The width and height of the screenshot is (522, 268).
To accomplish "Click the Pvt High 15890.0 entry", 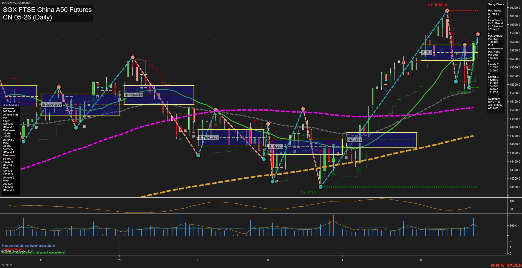I will [x=493, y=41].
